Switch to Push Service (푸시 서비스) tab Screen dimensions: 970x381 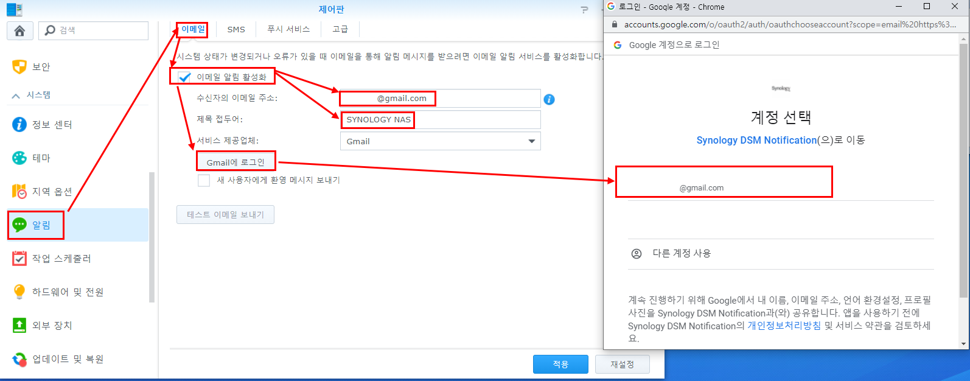coord(288,29)
